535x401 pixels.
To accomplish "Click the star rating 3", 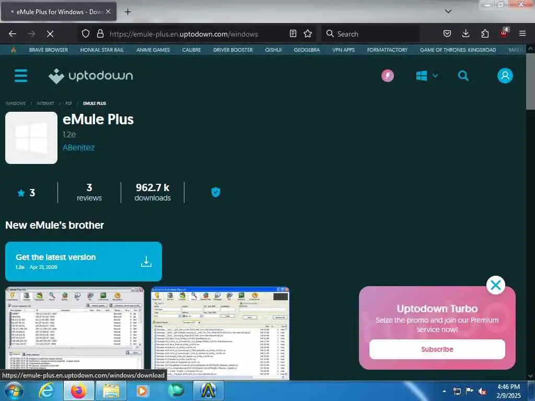I will coord(26,193).
